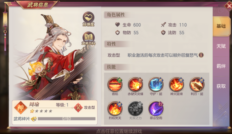Image resolution: width=232 pixels, height=134 pixels.
Task: Select the 碧山空雨 purple skill icon
Action: tap(156, 109)
